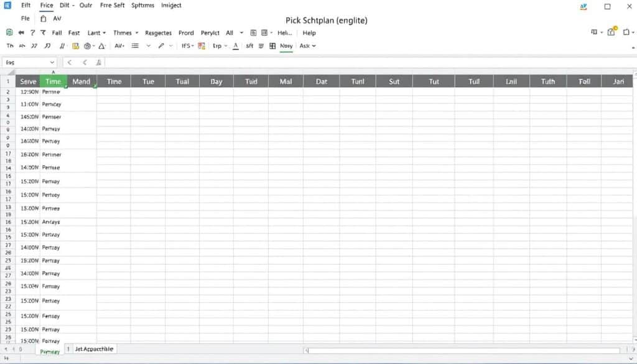Image resolution: width=637 pixels, height=364 pixels.
Task: Open the name box dropdown
Action: (52, 63)
